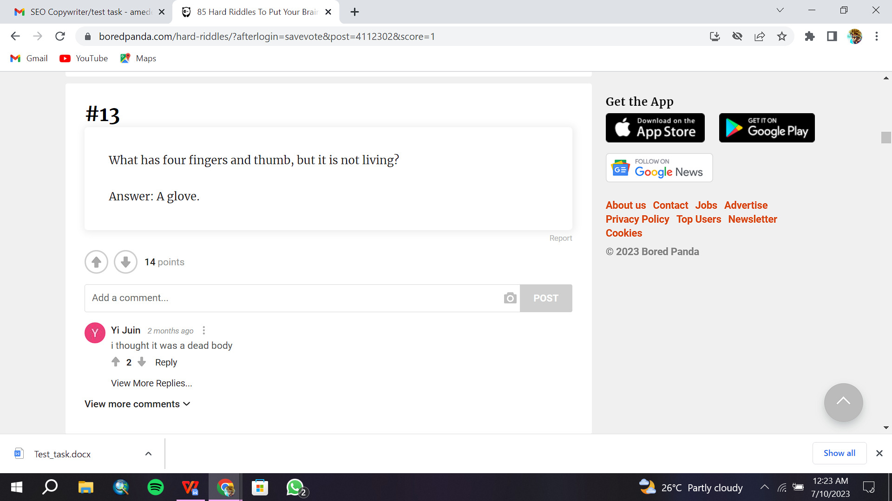Open the Privacy Policy link
Viewport: 892px width, 501px height.
637,219
